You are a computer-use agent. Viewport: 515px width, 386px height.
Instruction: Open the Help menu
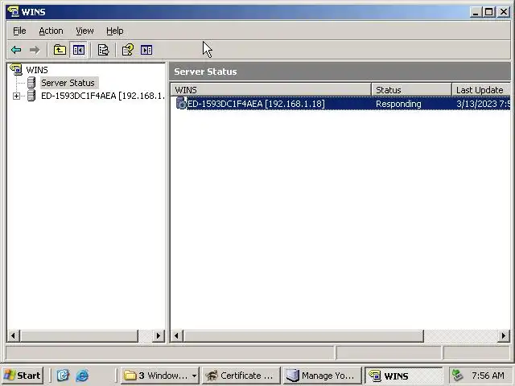(115, 31)
